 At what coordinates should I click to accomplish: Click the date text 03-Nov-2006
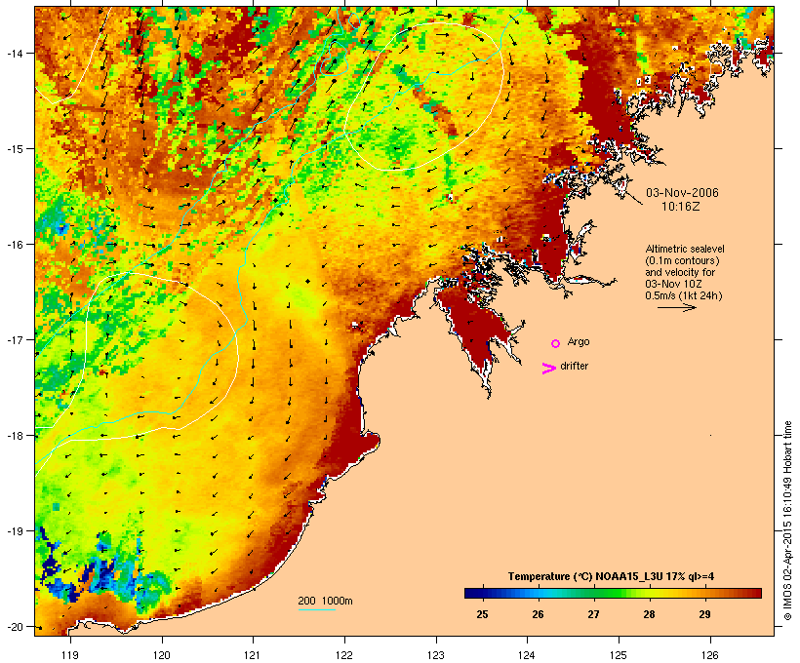pos(682,193)
